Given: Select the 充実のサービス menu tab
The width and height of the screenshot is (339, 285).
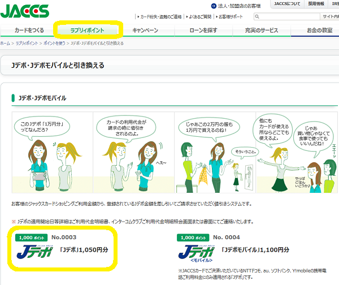Looking at the screenshot, I should [262, 31].
